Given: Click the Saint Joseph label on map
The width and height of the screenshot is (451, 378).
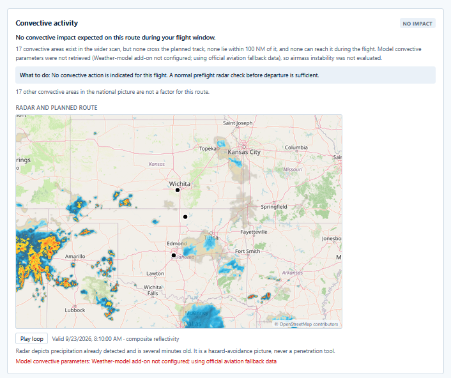Looking at the screenshot, I should pyautogui.click(x=238, y=123).
